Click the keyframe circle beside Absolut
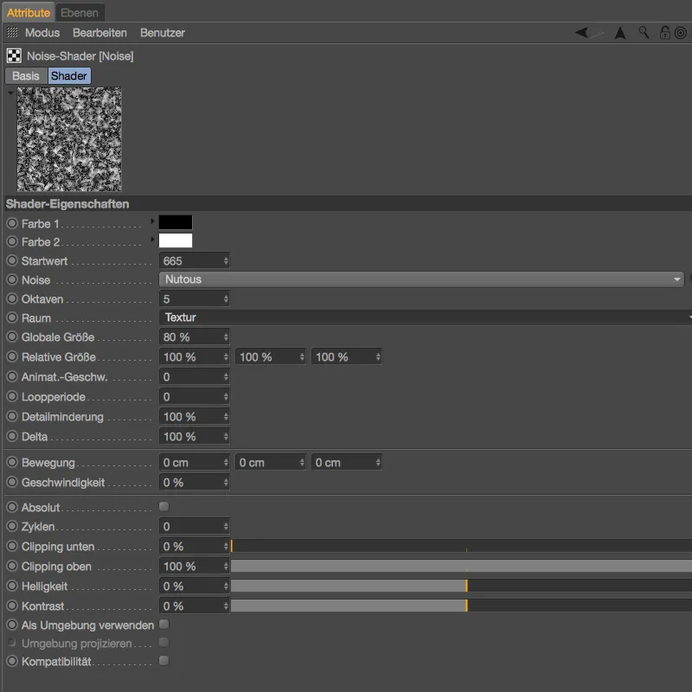 tap(12, 507)
